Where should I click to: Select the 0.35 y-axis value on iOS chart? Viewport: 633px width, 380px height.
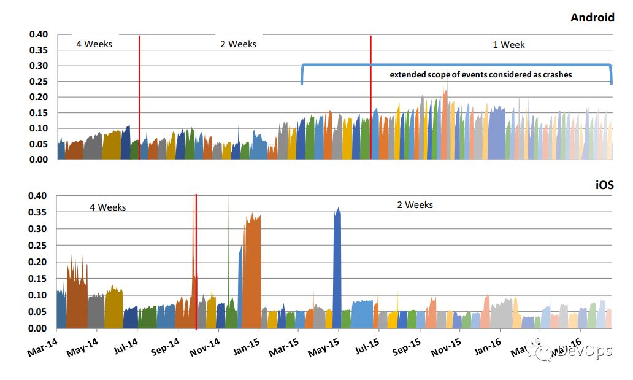tap(37, 212)
